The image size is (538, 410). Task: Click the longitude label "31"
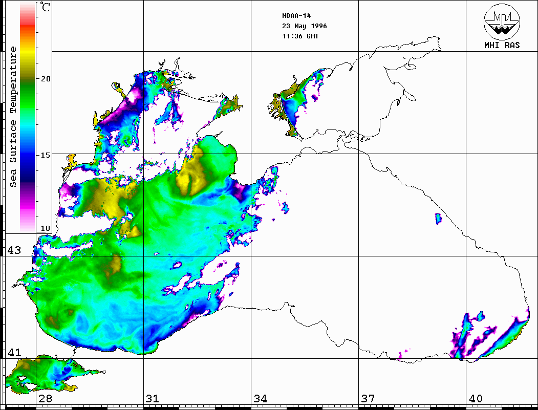(153, 399)
